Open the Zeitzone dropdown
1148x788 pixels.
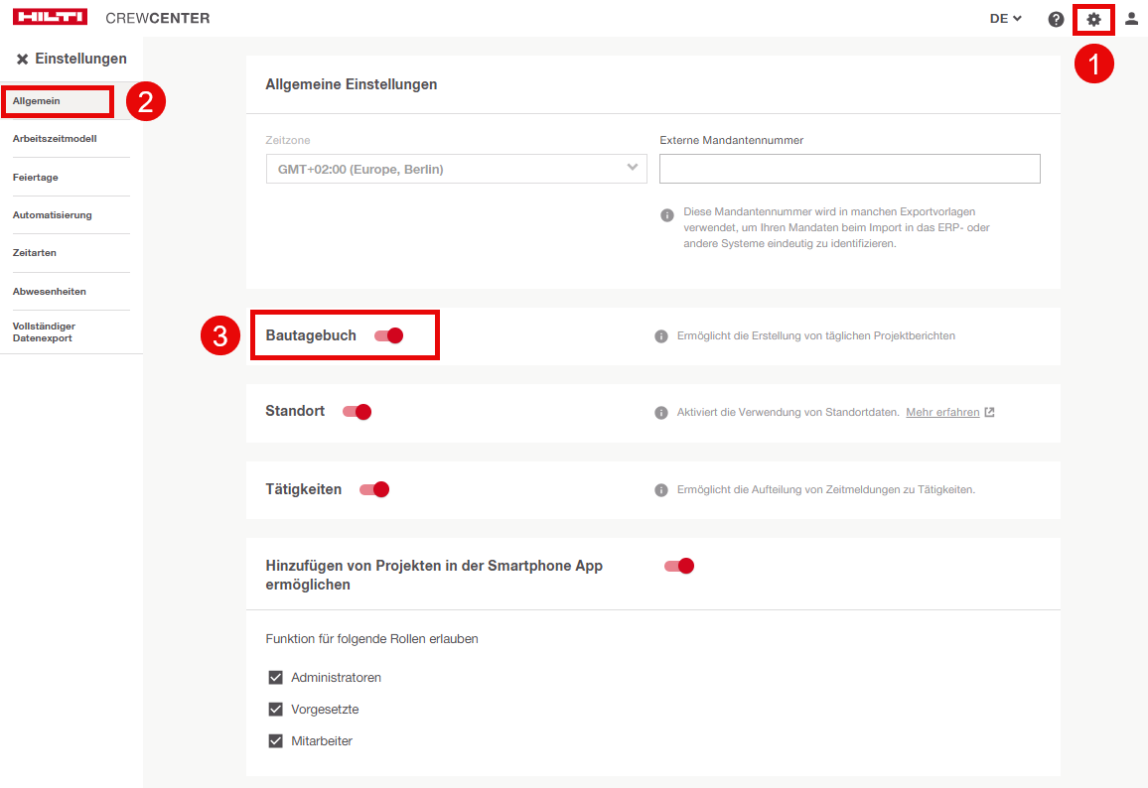click(x=456, y=169)
